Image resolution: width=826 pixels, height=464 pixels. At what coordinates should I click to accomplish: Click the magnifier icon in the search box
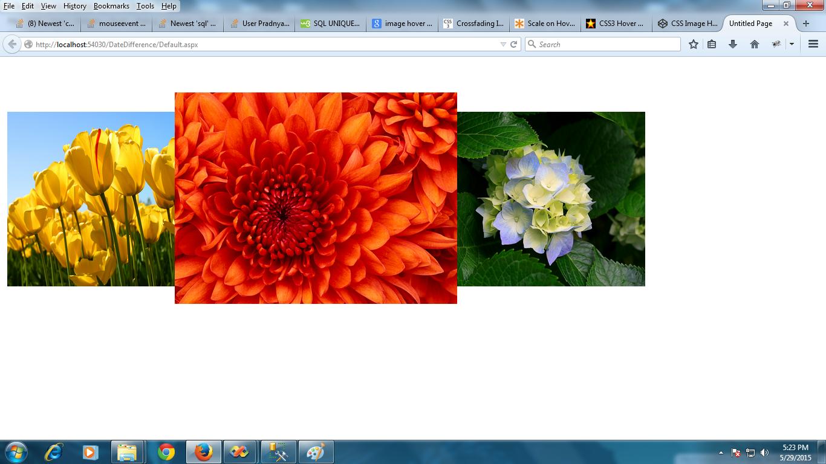pos(532,44)
